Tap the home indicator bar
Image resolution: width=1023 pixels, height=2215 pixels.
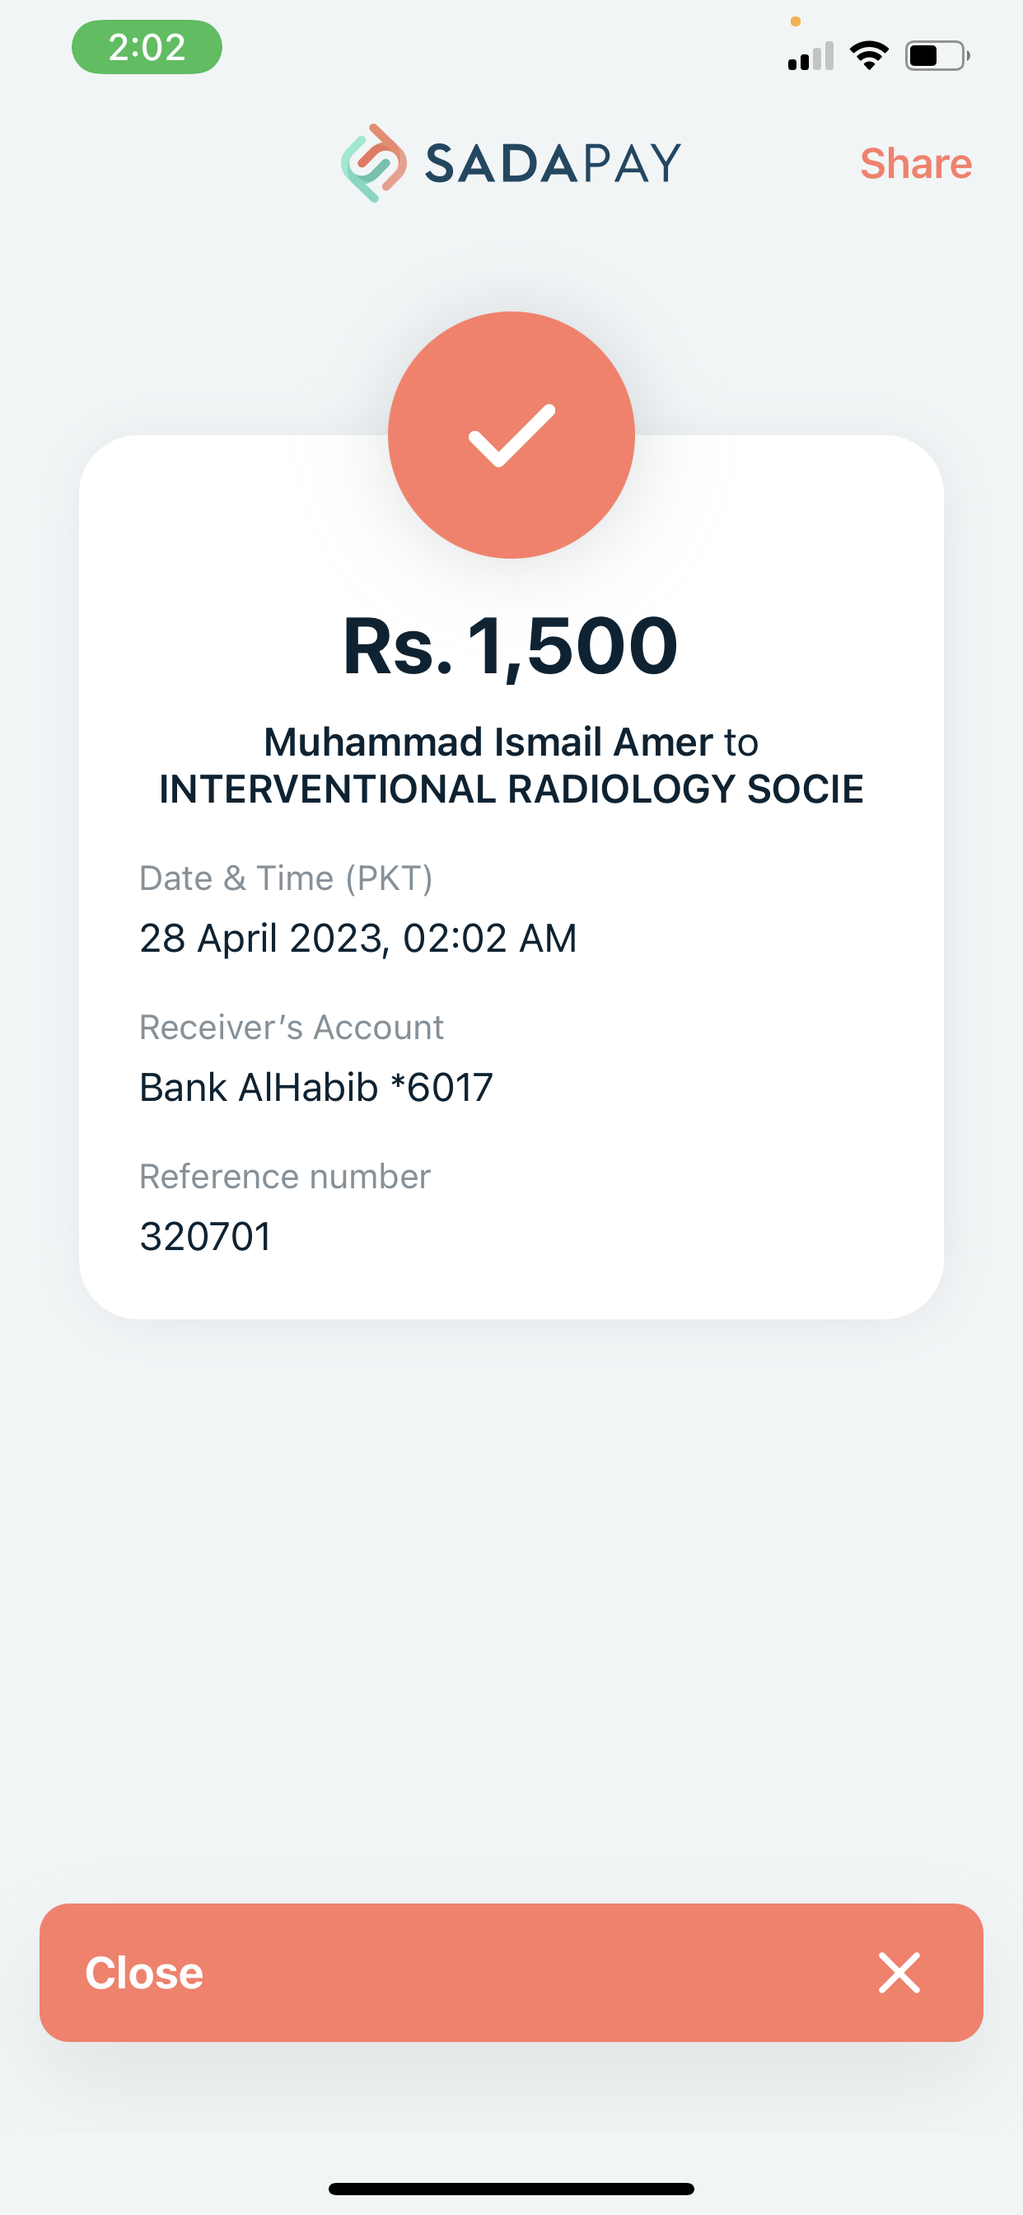(511, 2189)
